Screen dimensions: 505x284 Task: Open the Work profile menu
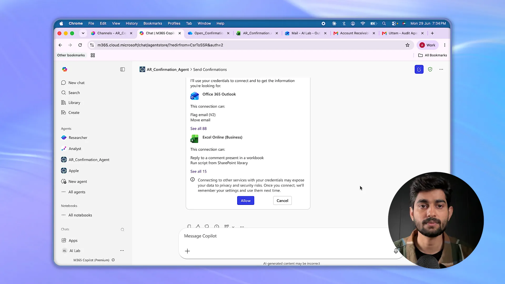428,45
